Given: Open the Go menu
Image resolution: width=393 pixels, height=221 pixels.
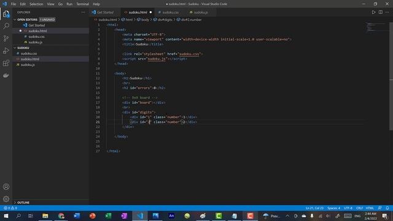Looking at the screenshot, I should 60,4.
